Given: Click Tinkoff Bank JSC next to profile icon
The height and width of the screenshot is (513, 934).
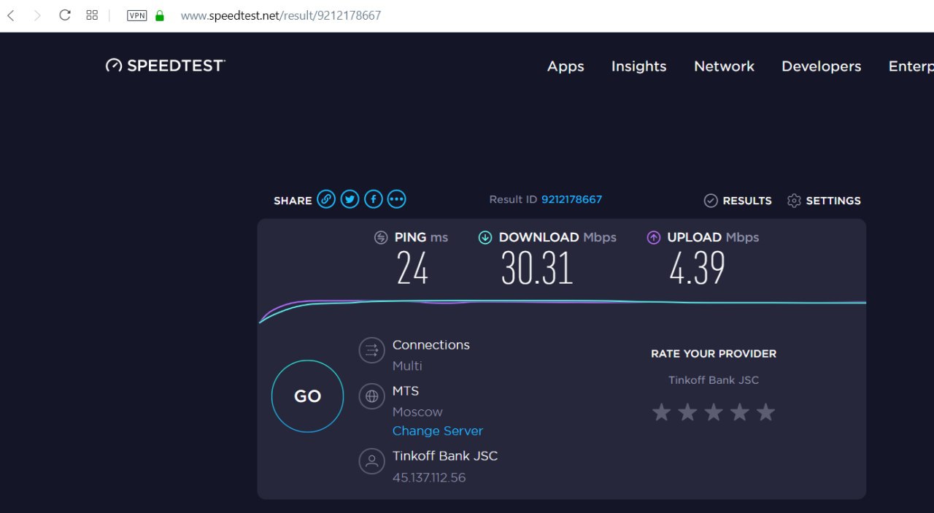Looking at the screenshot, I should click(445, 456).
